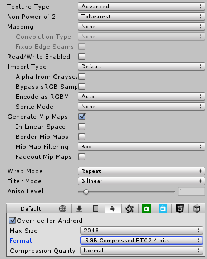Click the Wrap Mode label
The image size is (207, 259).
[25, 171]
